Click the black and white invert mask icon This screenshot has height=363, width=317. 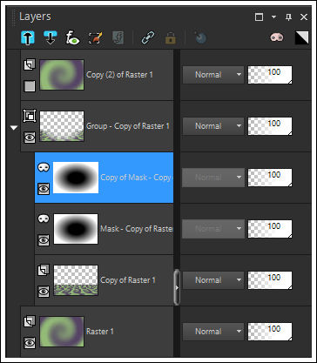pos(301,38)
